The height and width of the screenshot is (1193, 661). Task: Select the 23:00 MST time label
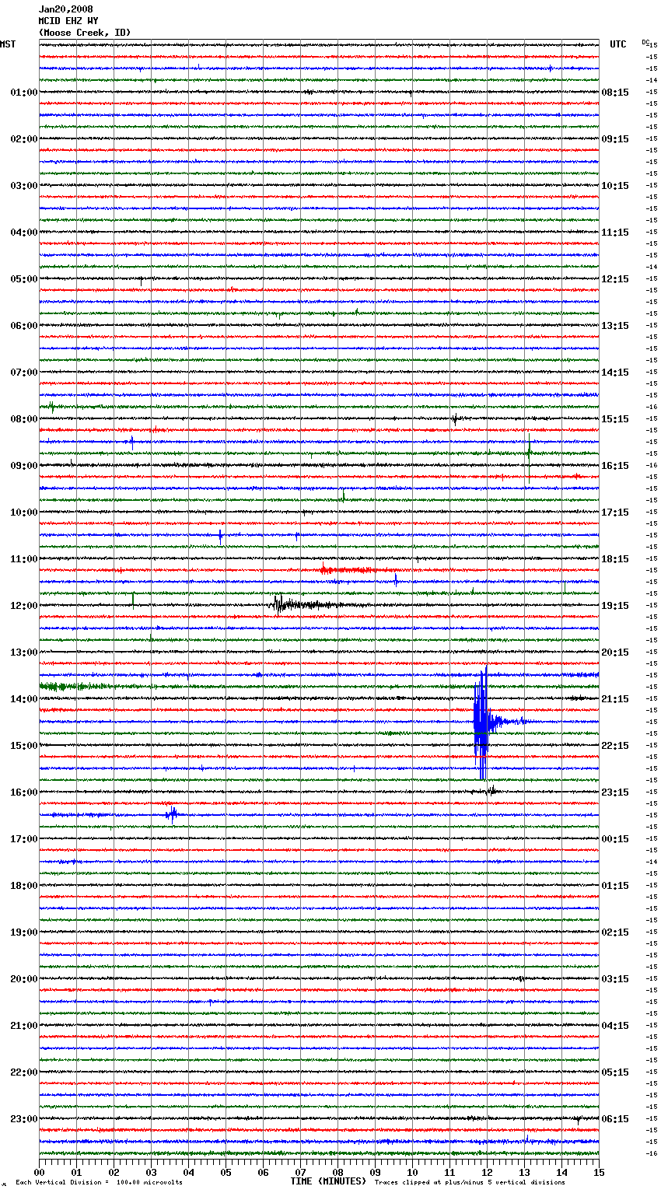(x=24, y=1119)
